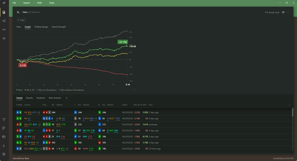
Task: Expand +3 preflop actions in A J row
Action: (x=37, y=143)
